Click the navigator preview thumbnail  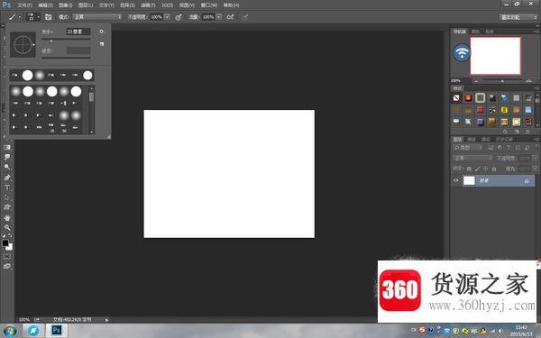(x=495, y=56)
